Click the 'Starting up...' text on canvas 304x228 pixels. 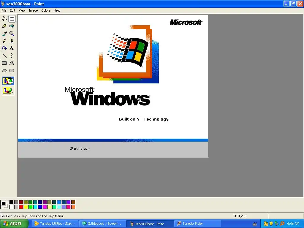click(x=80, y=148)
